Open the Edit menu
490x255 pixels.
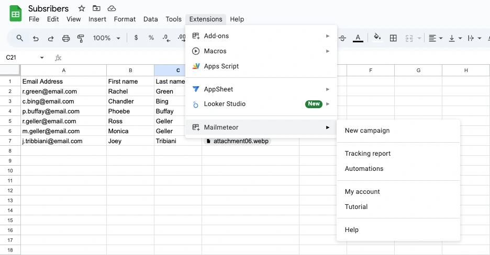(x=53, y=19)
